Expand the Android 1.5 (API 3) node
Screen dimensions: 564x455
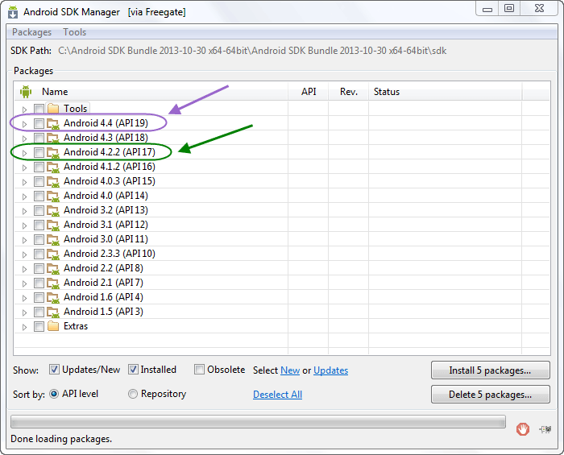coord(24,312)
